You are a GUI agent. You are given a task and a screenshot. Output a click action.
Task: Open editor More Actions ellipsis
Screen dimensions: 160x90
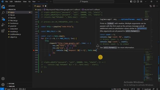(157, 6)
